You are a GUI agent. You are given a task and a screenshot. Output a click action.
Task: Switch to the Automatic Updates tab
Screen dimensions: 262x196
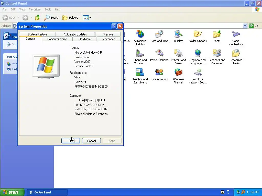75,34
